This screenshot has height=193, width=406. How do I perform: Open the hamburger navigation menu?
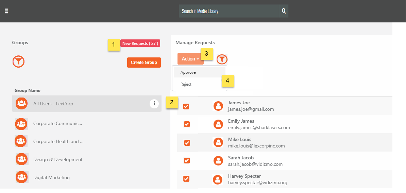tap(7, 11)
